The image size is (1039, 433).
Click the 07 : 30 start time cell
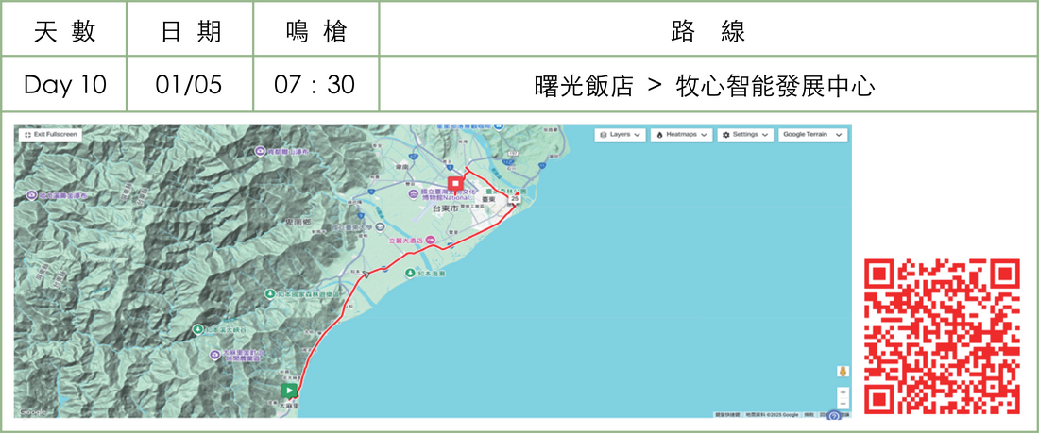[x=315, y=84]
